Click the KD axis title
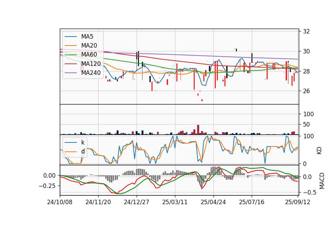 319,151
